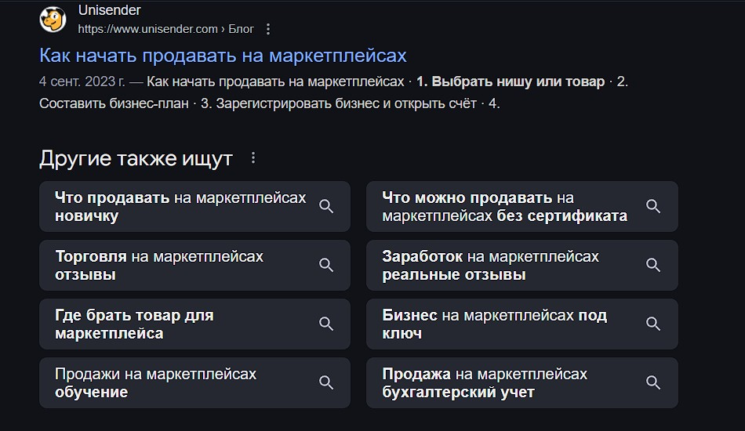This screenshot has width=745, height=431.
Task: Click search icon in 'Торговля на маркетплейсах отзывы'
Action: [x=326, y=266]
